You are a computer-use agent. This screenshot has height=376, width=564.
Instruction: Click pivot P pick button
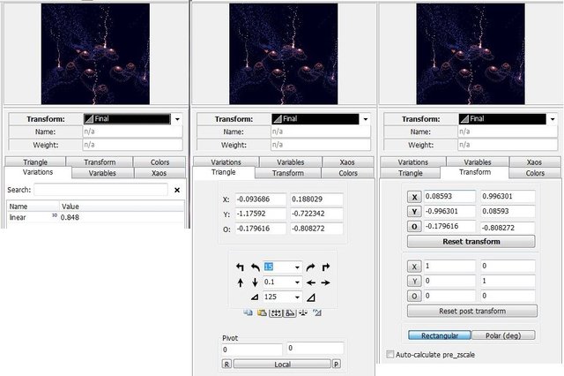[337, 365]
